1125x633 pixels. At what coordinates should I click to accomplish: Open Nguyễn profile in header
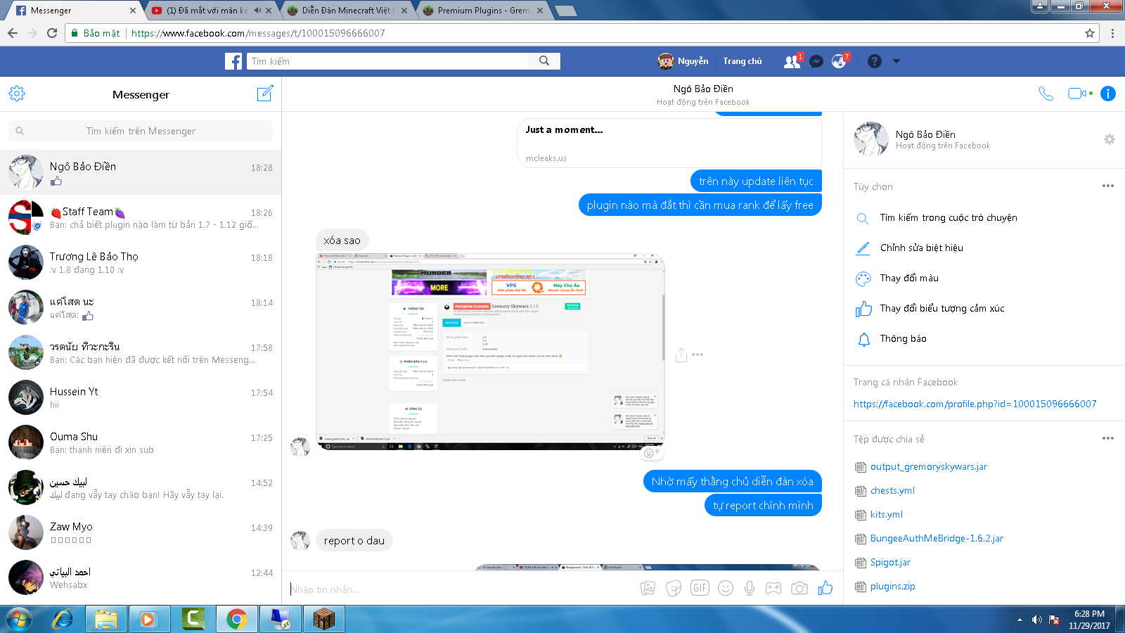(683, 61)
